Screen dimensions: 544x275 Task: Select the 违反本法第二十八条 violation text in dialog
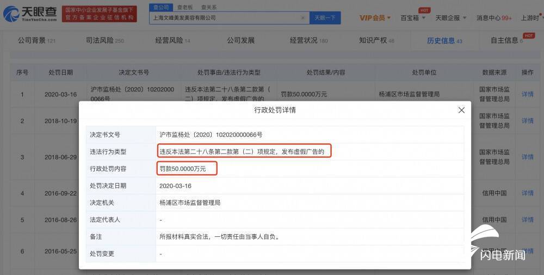(242, 152)
